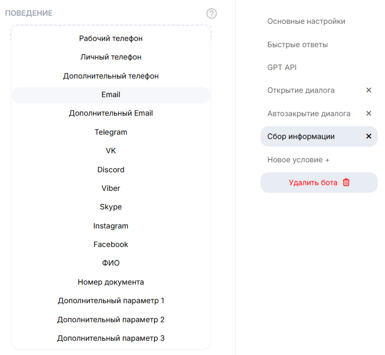Choose ФИО from the list
The image size is (385, 355).
pyautogui.click(x=111, y=263)
